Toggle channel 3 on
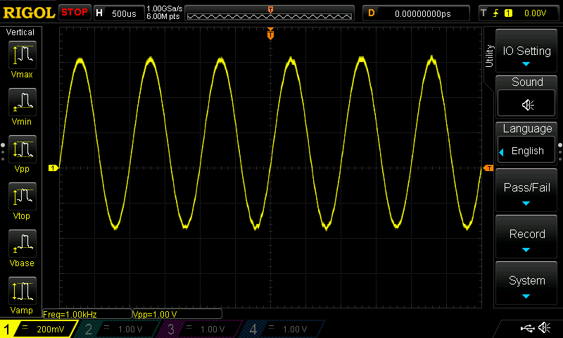 click(x=198, y=329)
